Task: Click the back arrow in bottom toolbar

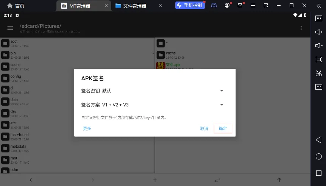Action: click(x=31, y=180)
